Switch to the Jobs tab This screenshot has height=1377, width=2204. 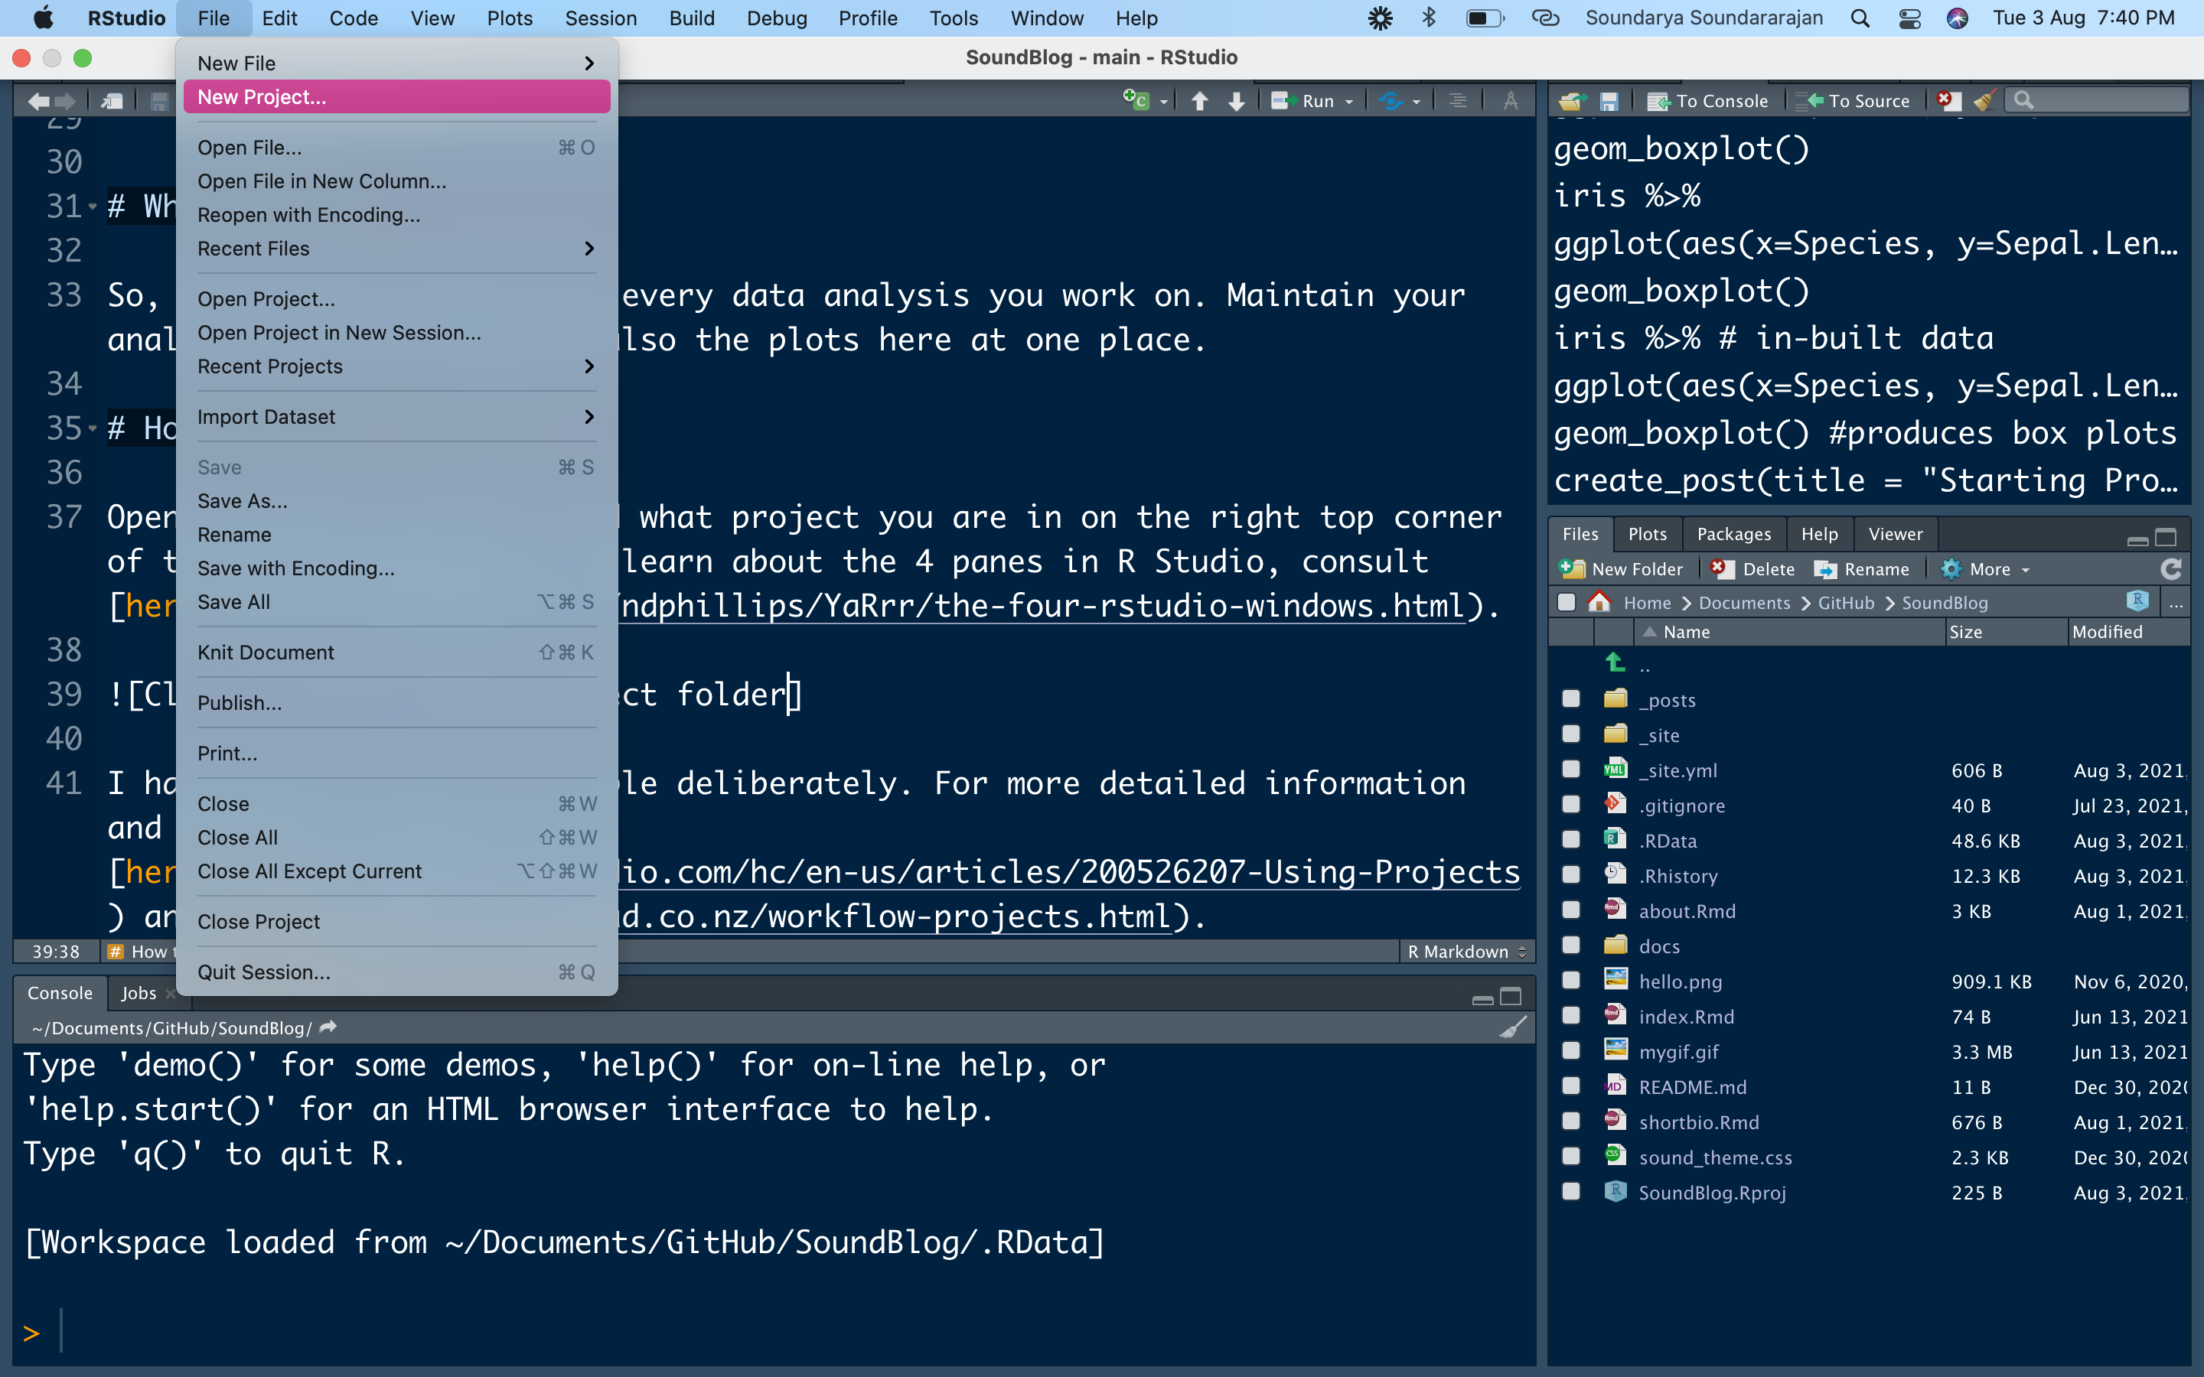[x=139, y=993]
